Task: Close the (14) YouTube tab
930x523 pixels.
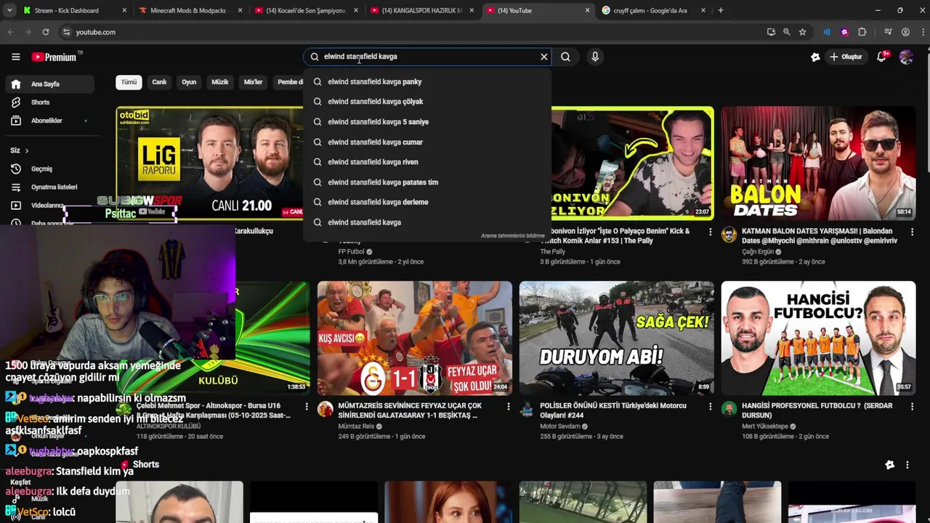Action: (587, 10)
